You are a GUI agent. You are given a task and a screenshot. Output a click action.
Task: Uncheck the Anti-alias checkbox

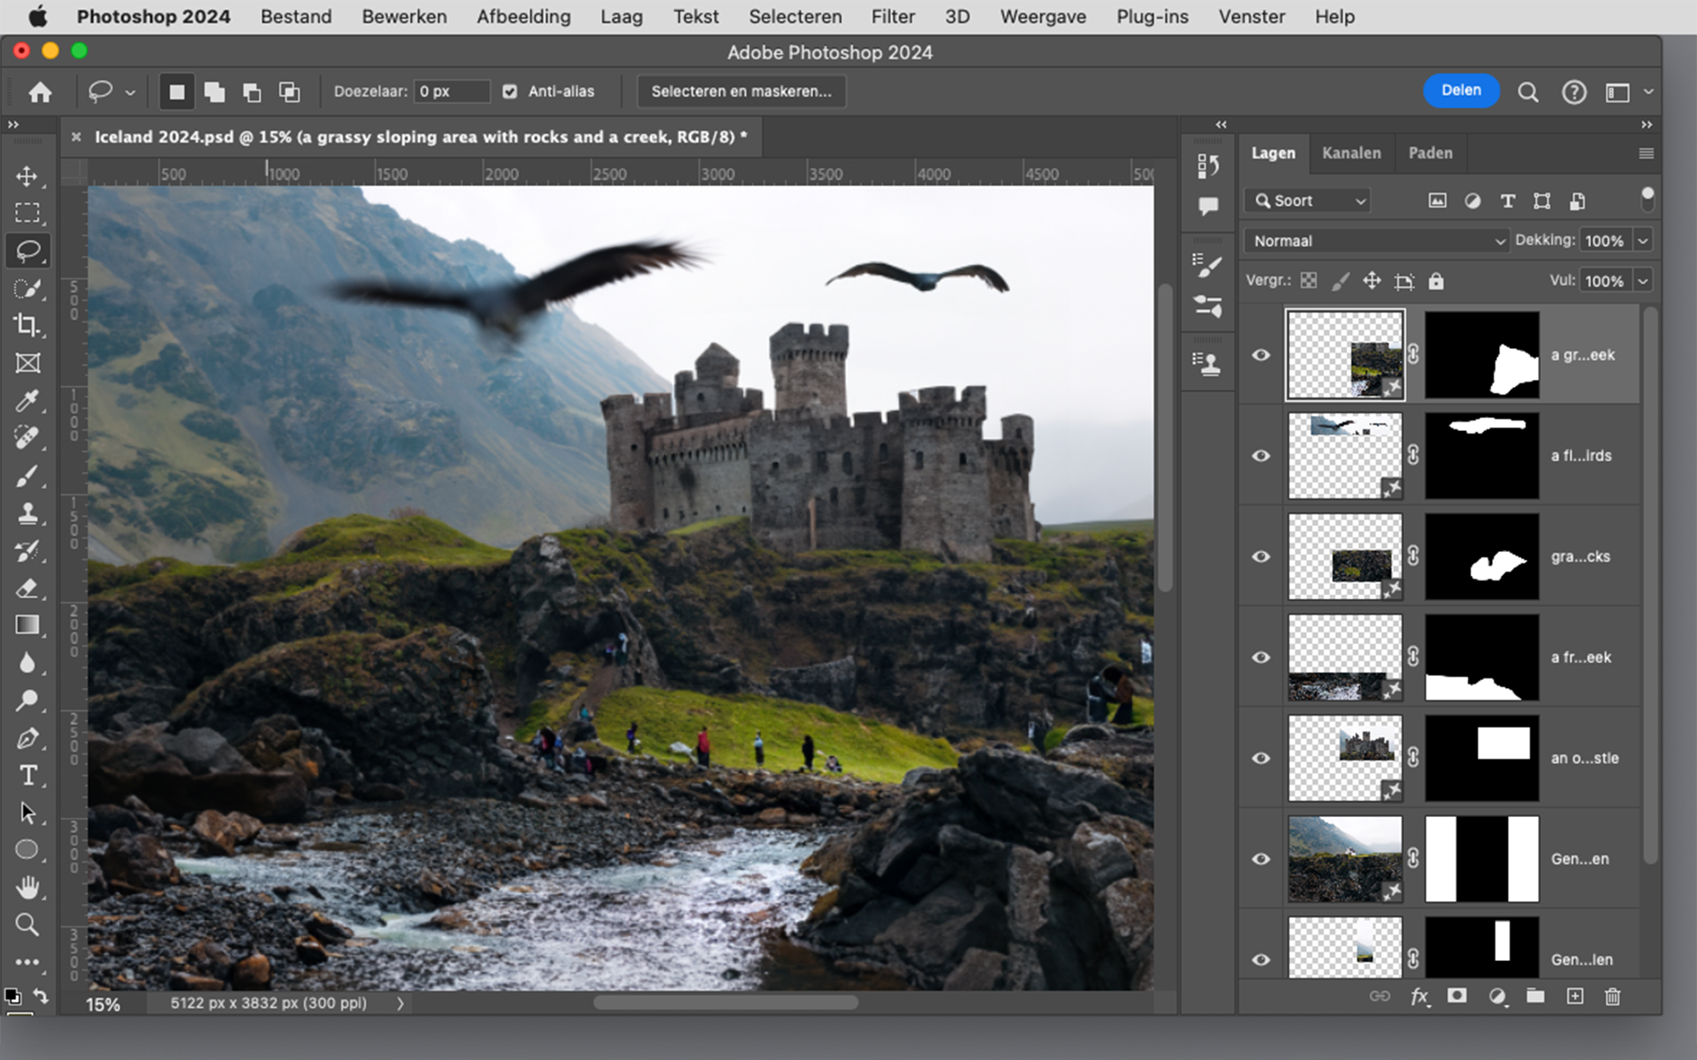tap(510, 91)
